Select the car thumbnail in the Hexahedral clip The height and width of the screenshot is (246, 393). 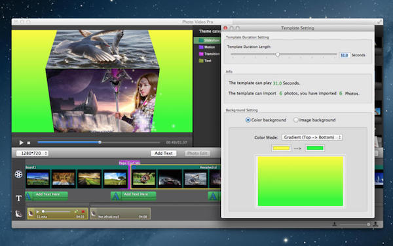click(x=170, y=178)
